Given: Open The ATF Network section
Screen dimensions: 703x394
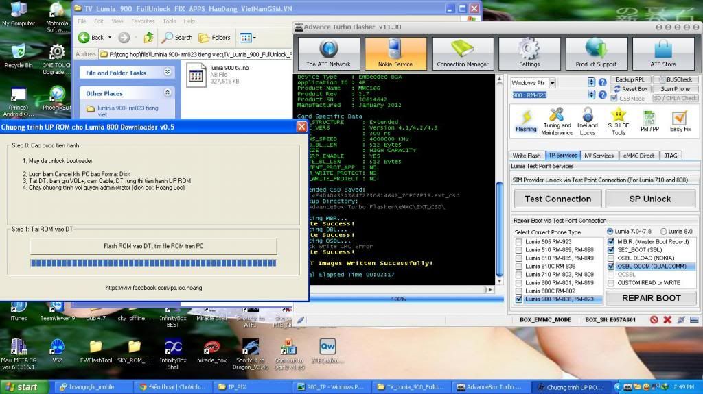Looking at the screenshot, I should pyautogui.click(x=329, y=53).
